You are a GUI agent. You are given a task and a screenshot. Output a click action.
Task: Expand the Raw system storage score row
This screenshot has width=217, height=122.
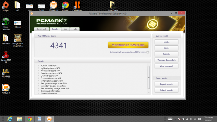coord(39,83)
